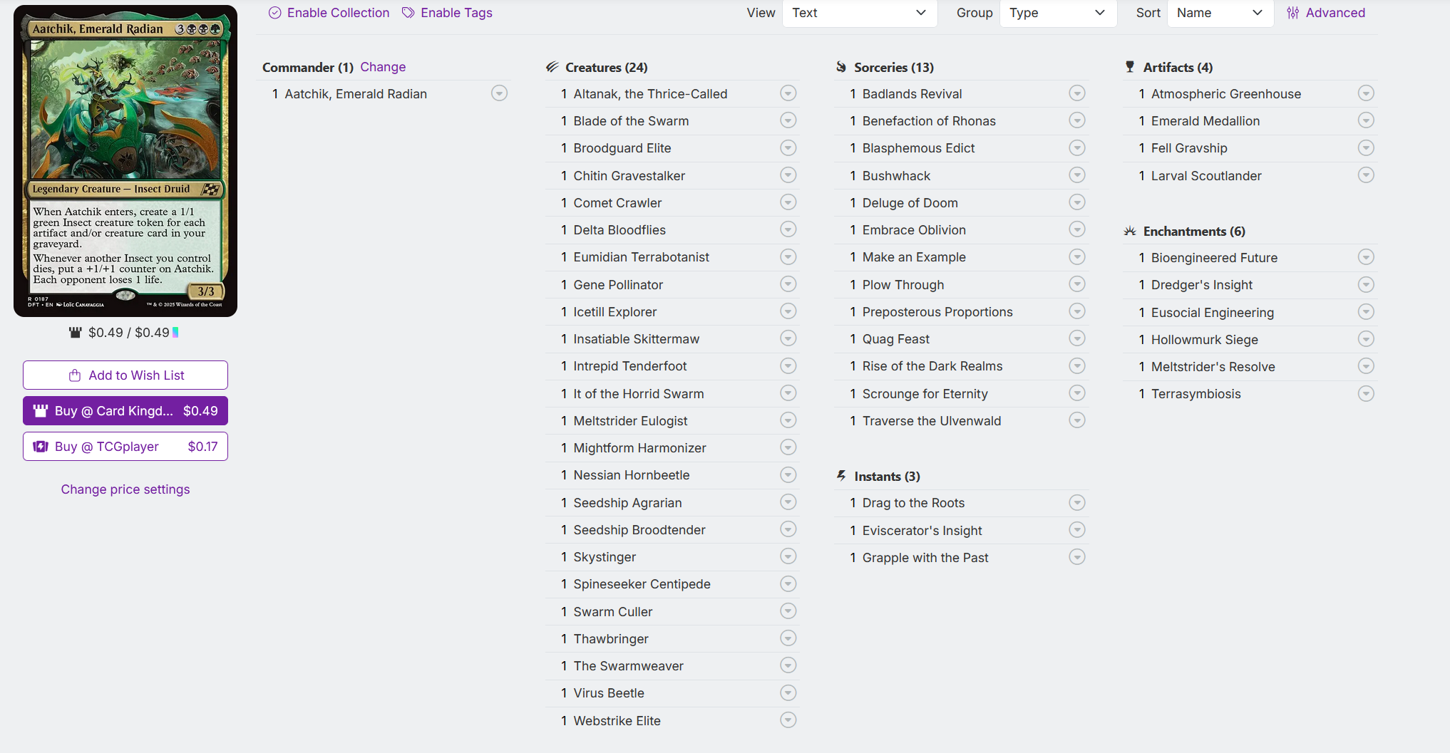Enable Tags toggle
This screenshot has height=753, width=1450.
click(x=448, y=13)
